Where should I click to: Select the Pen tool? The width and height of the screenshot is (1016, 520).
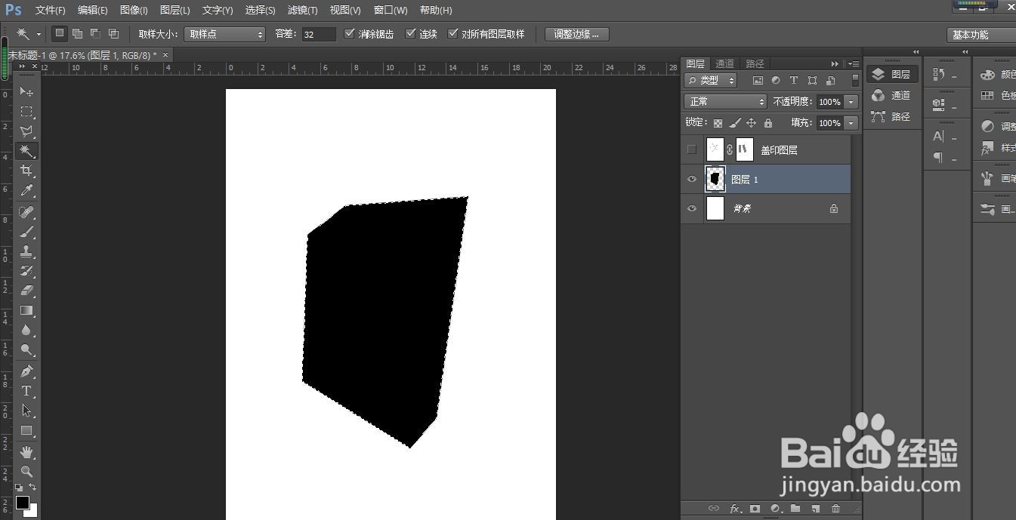[26, 371]
